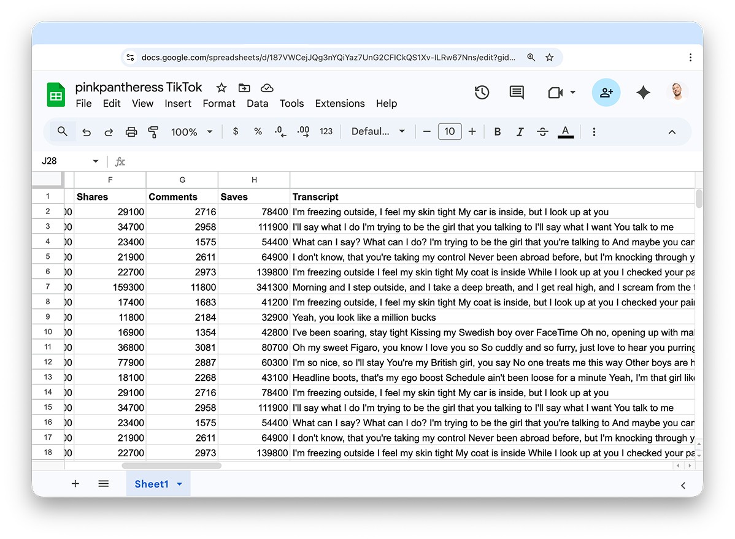
Task: Open the 100% zoom dropdown
Action: tap(191, 132)
